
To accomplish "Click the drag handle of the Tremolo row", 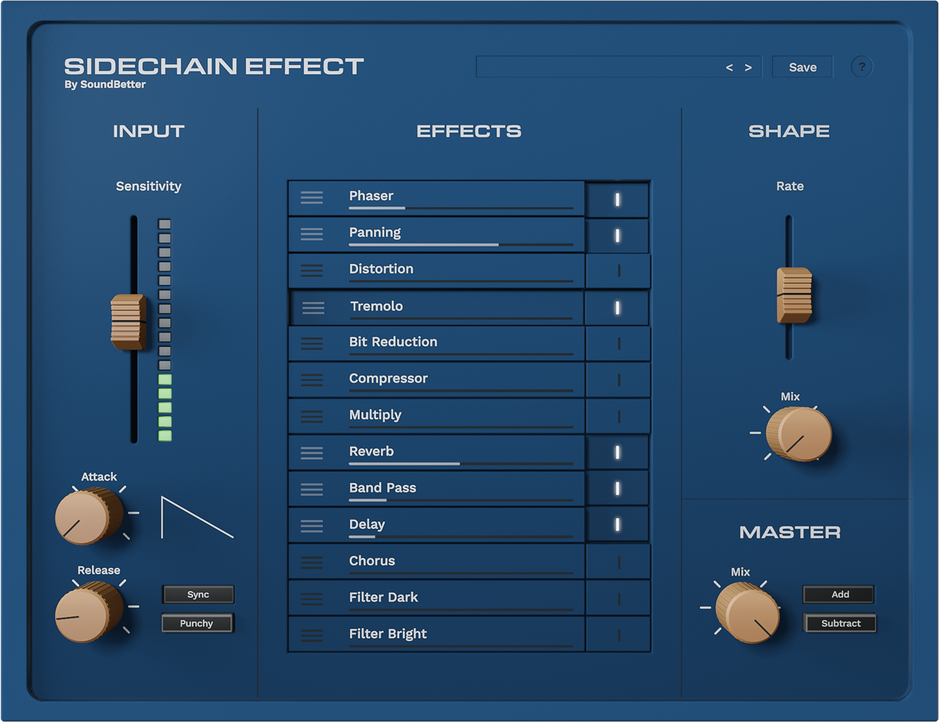I will pos(313,308).
